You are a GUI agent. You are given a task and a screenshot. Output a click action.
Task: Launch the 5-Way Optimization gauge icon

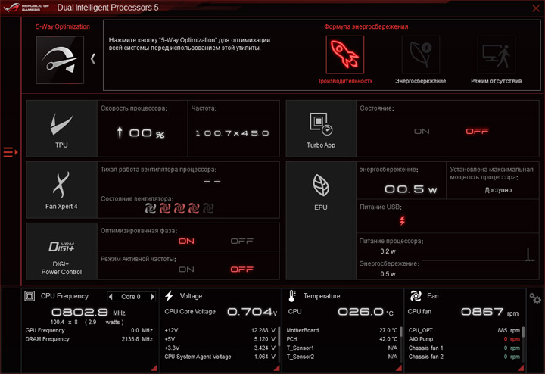click(x=60, y=60)
